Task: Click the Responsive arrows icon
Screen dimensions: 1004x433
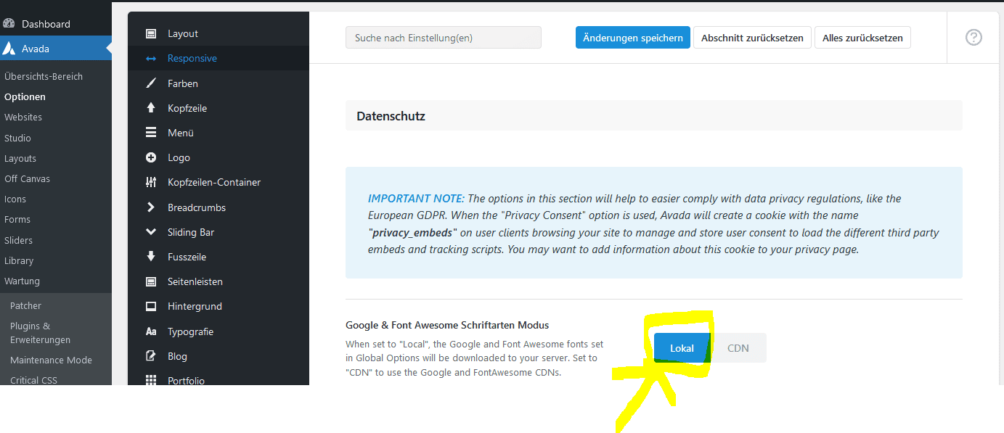Action: click(151, 58)
